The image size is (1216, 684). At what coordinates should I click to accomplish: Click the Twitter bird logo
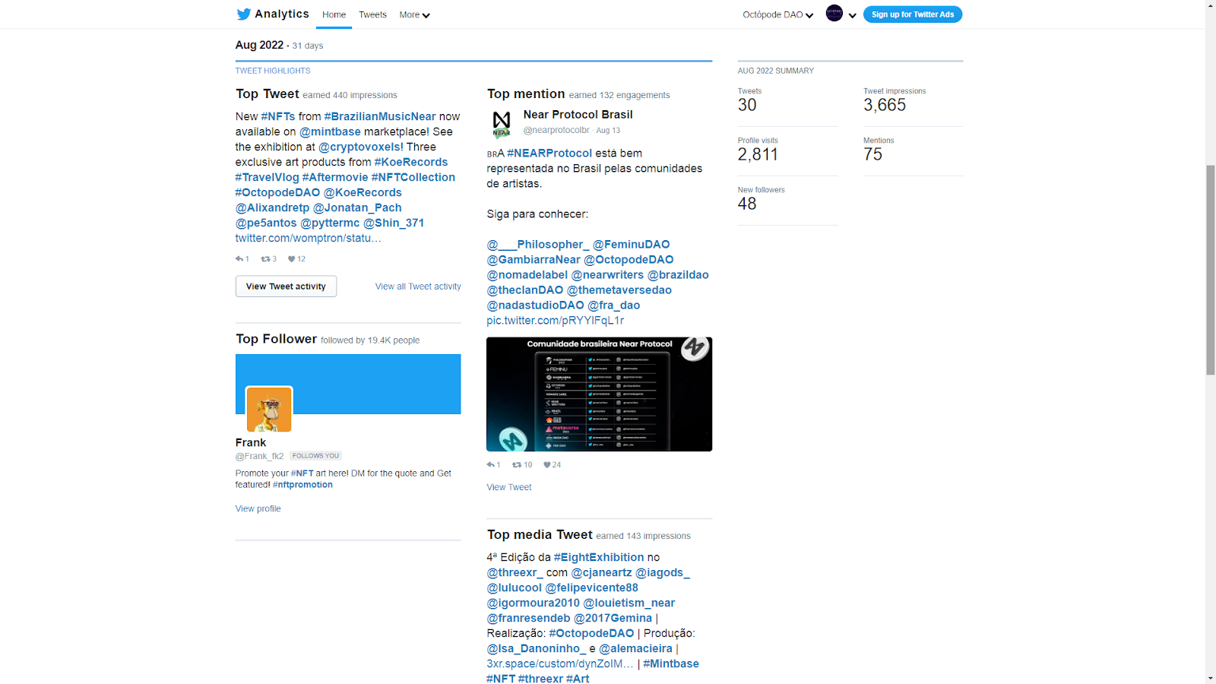coord(243,14)
